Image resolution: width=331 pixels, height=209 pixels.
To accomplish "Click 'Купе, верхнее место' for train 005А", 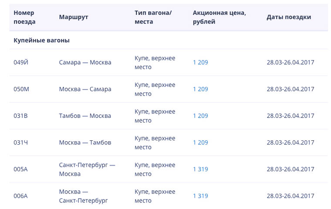I will pos(155,169).
